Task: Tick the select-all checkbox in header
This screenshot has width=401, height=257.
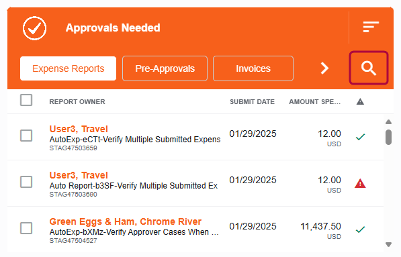Action: pos(26,100)
